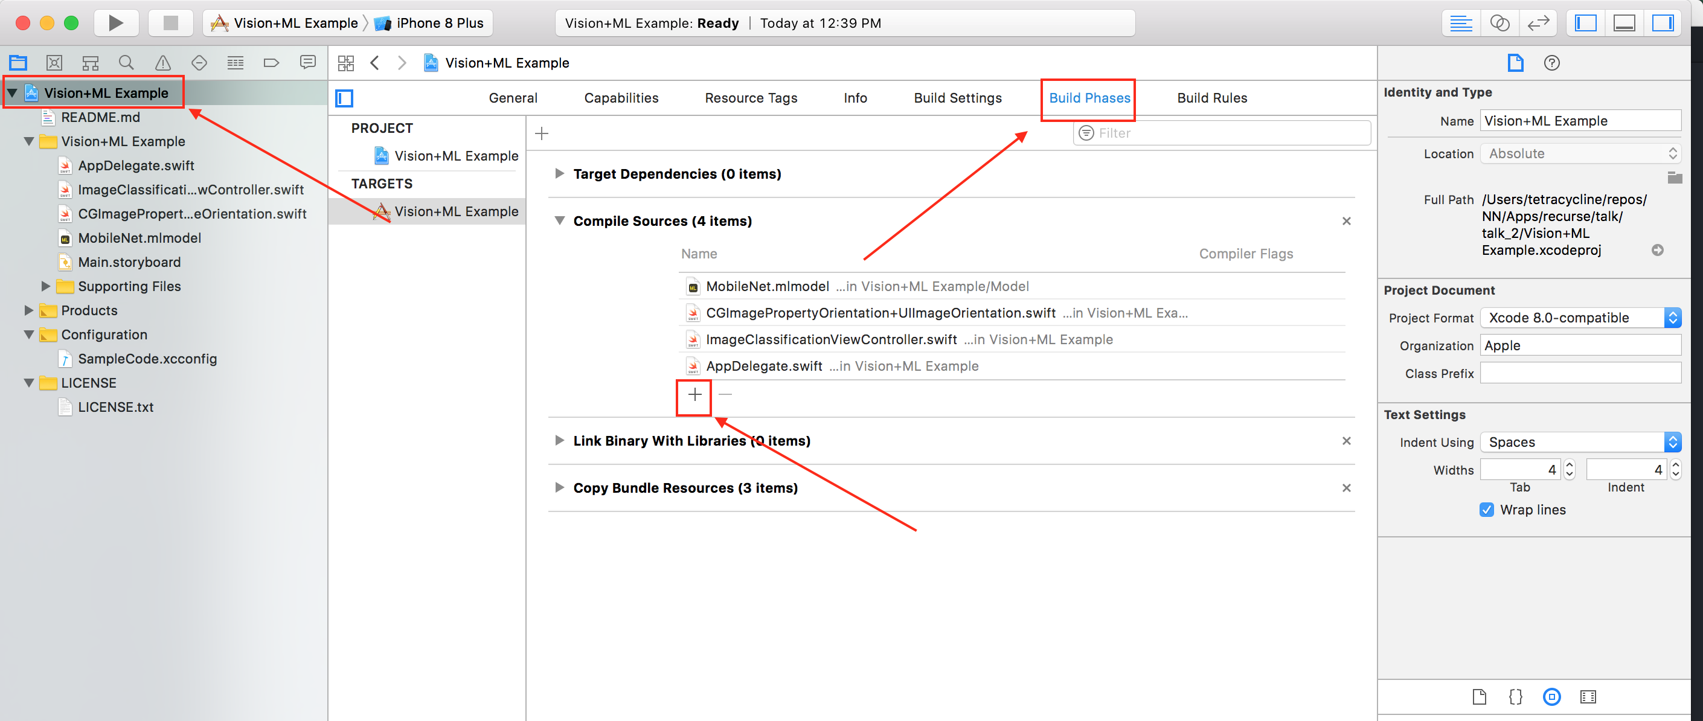Open the Report navigator speech bubble icon

tap(307, 63)
